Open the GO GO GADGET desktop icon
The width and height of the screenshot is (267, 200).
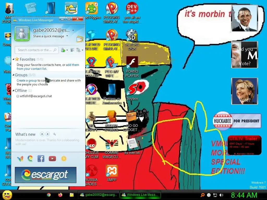point(132,121)
